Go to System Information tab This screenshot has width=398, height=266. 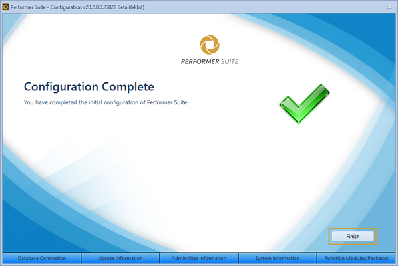coord(278,258)
